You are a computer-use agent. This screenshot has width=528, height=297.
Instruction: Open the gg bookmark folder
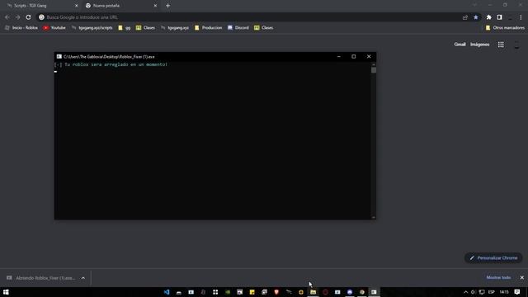pyautogui.click(x=125, y=27)
